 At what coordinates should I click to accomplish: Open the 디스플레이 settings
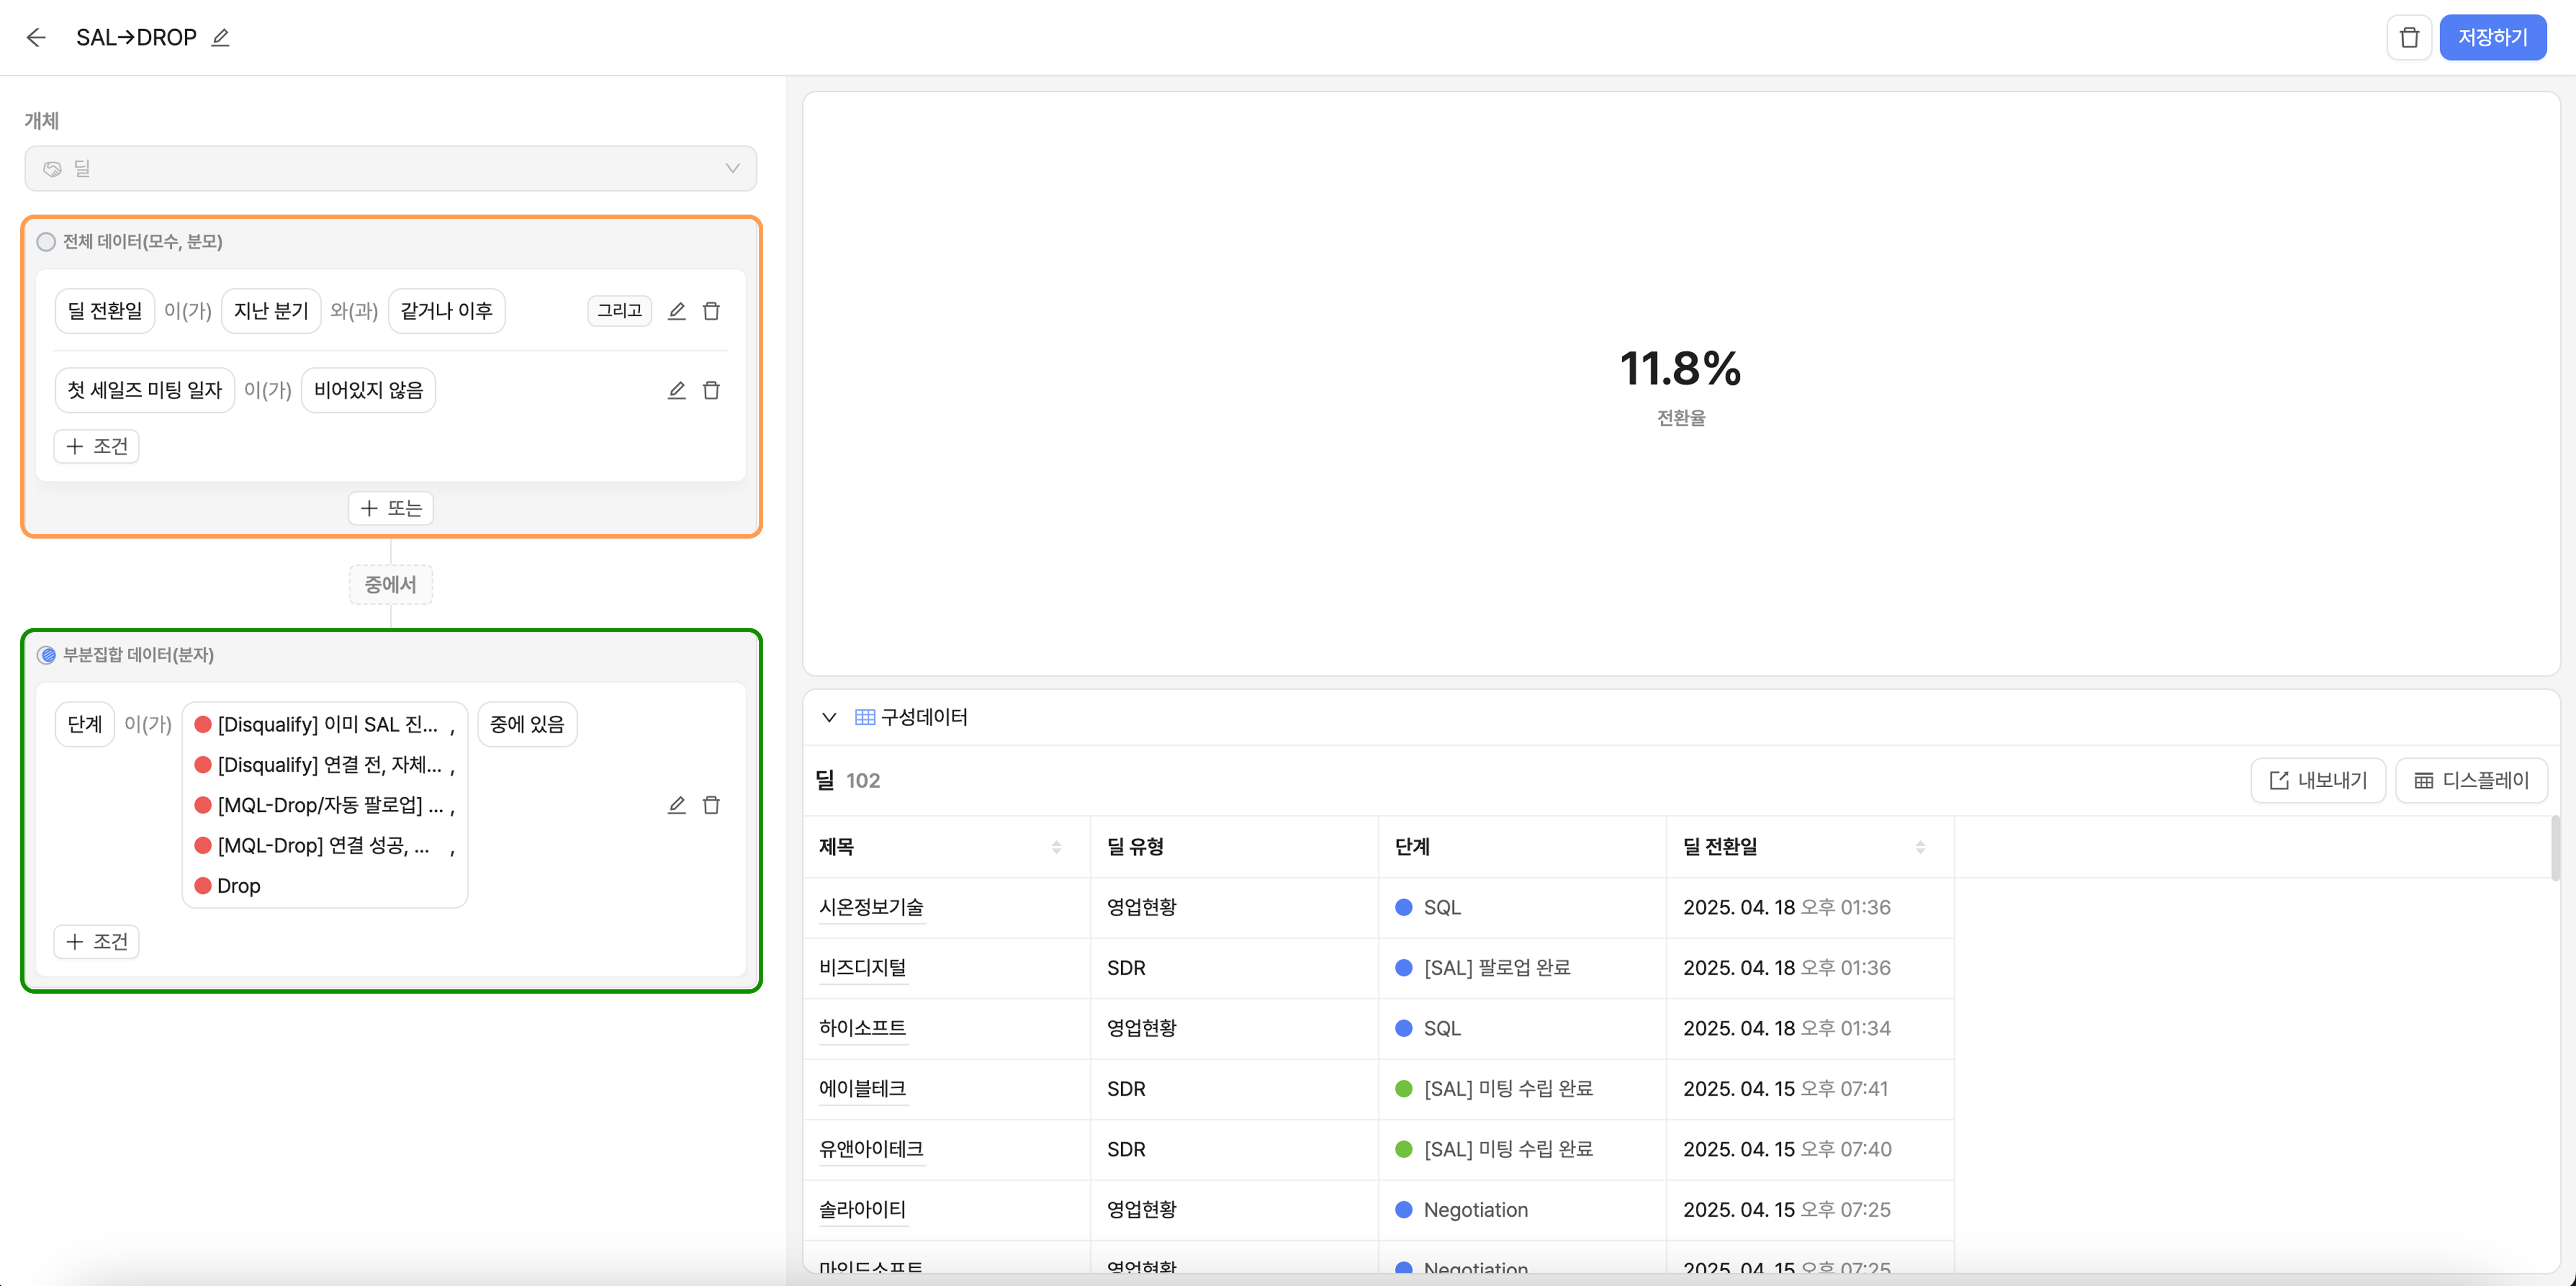coord(2471,780)
